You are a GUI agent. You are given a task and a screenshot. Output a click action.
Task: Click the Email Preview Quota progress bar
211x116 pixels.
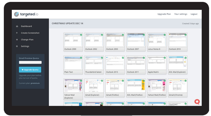pos(30,62)
